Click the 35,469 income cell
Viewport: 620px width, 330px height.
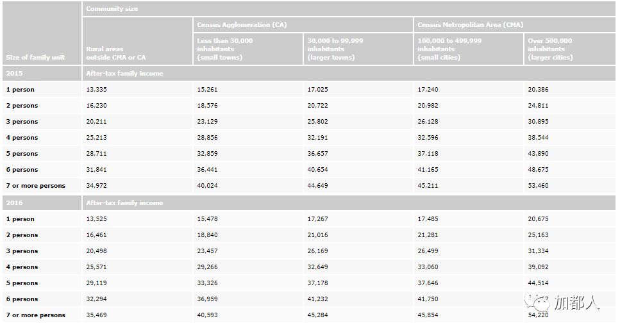click(96, 315)
